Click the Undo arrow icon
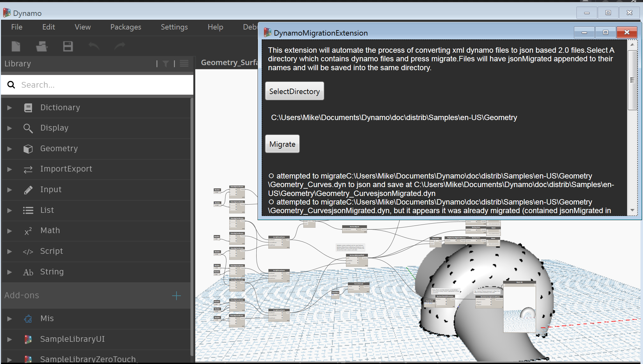The image size is (643, 364). tap(94, 46)
